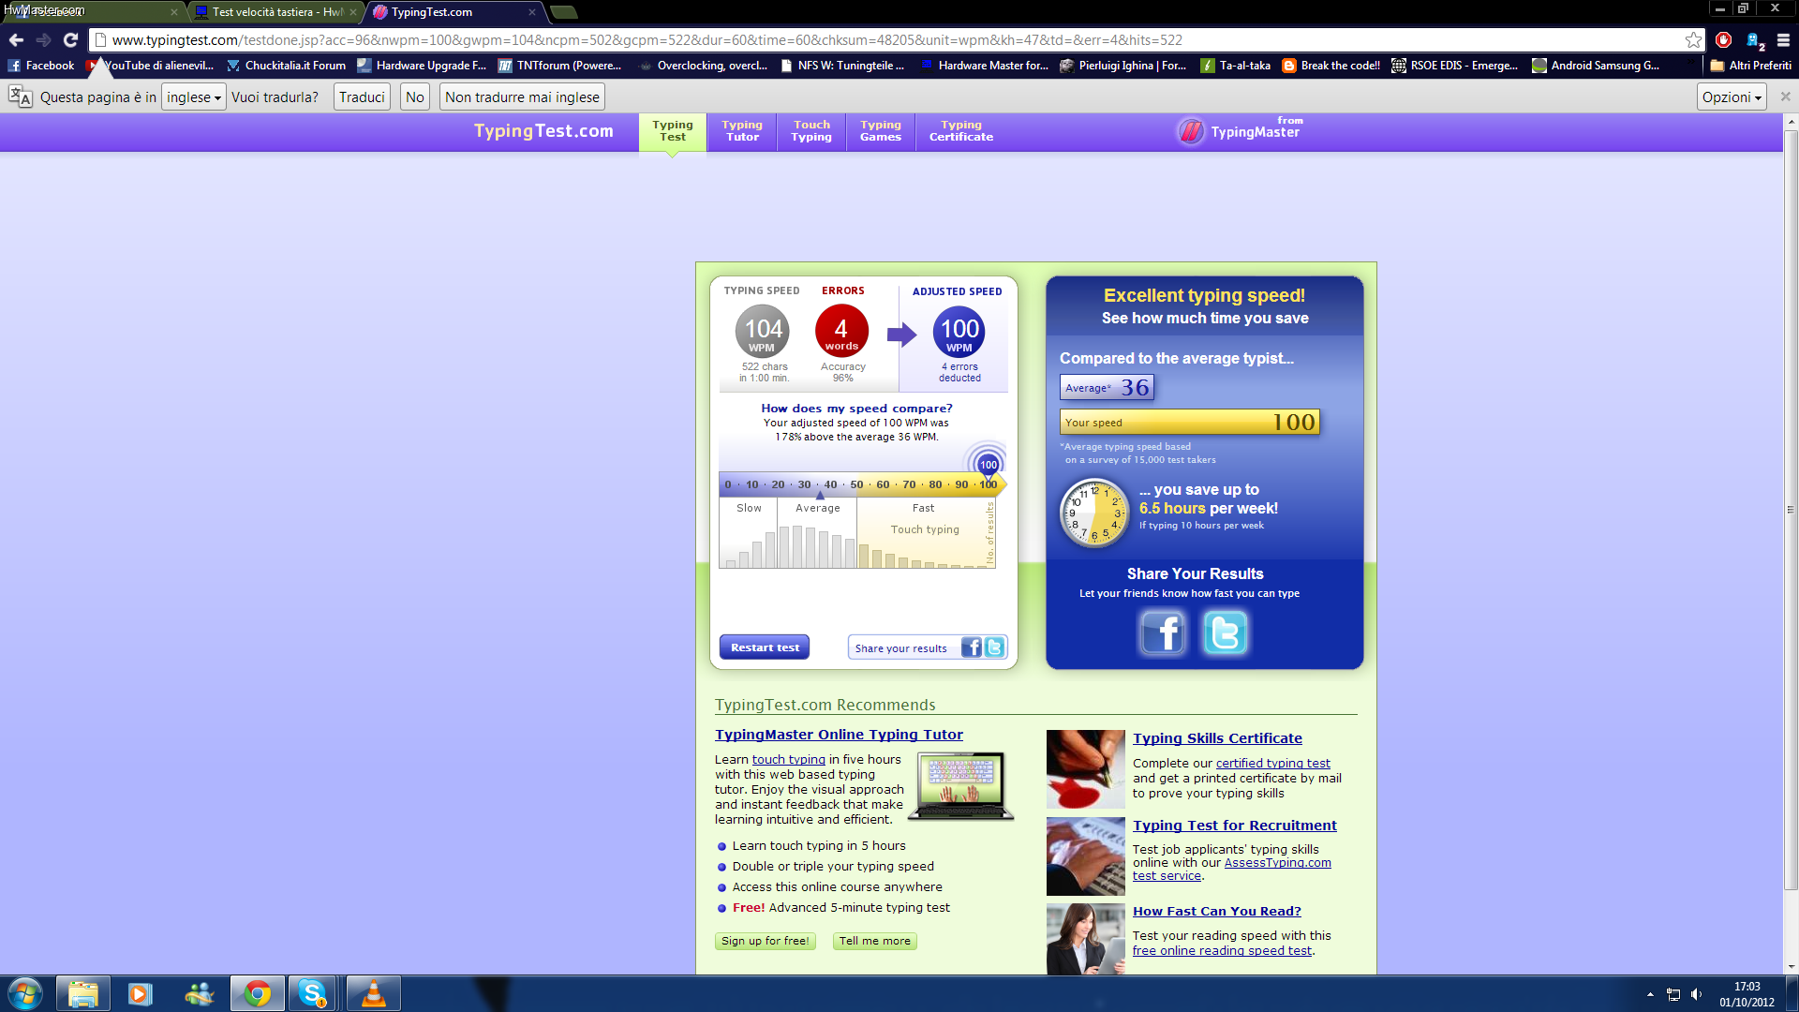Click the 100 marker on speed scale

tap(989, 465)
